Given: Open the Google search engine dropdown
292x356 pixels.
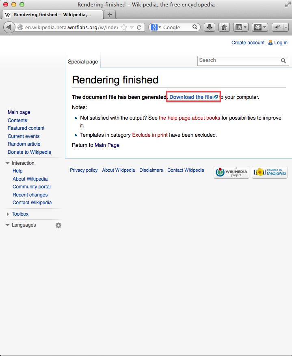Looking at the screenshot, I should [x=156, y=27].
